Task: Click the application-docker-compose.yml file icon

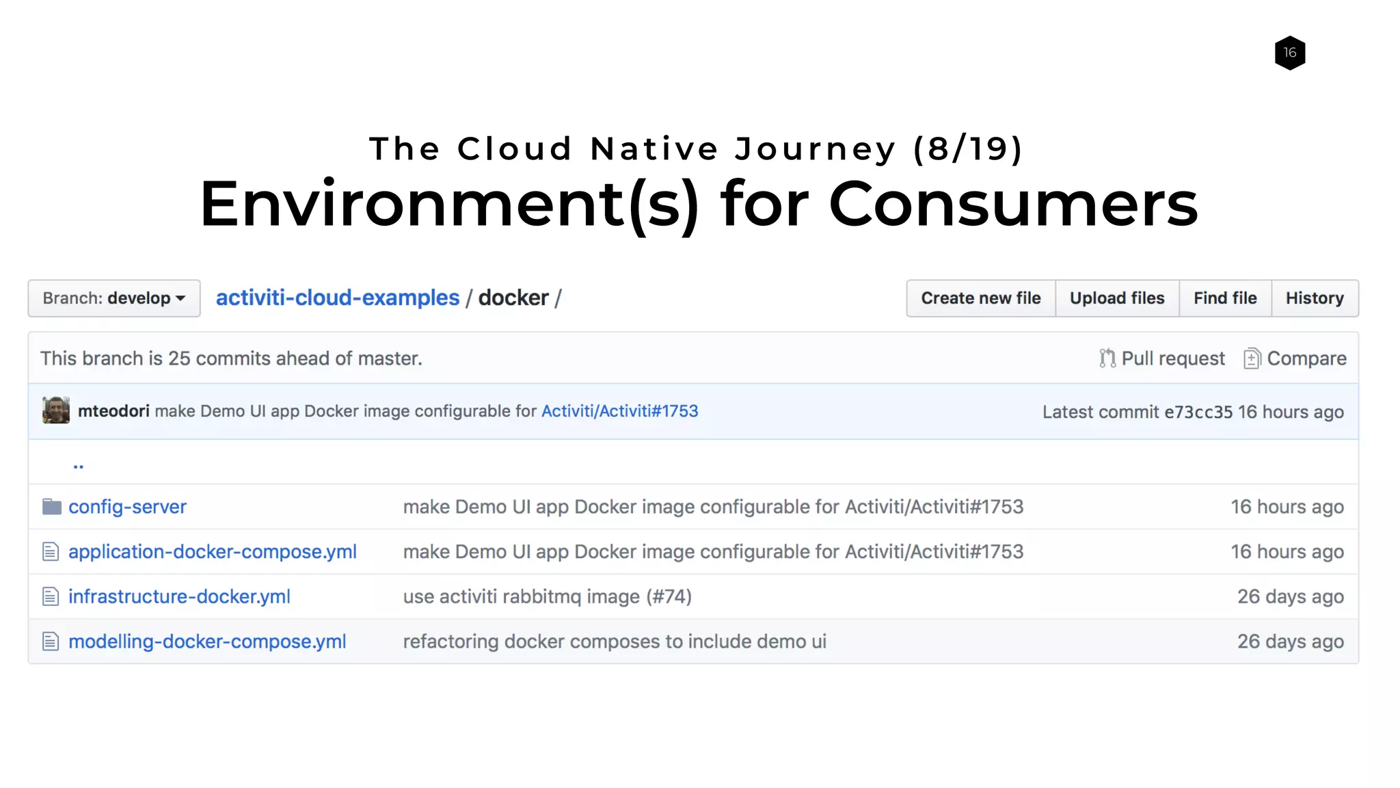Action: click(51, 551)
